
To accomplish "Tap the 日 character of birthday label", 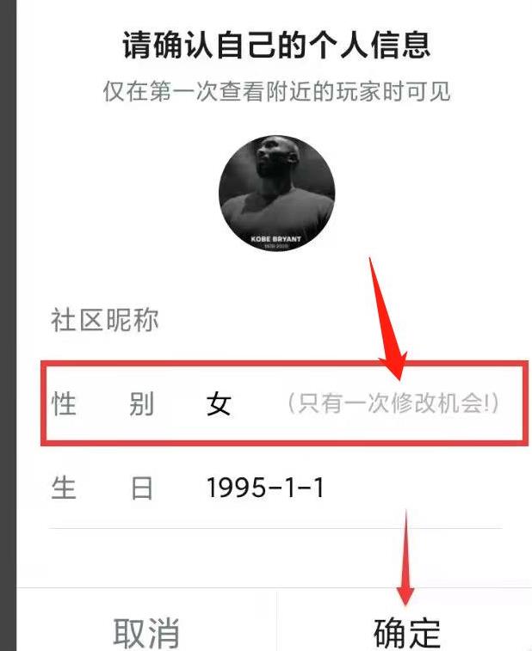I will (x=141, y=488).
